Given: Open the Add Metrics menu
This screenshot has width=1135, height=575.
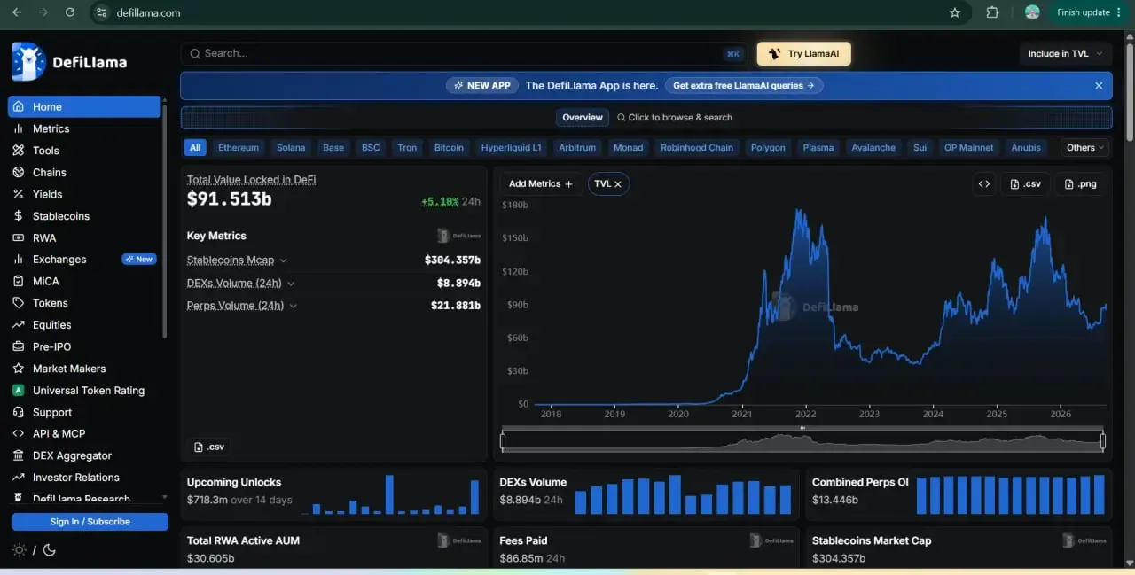Looking at the screenshot, I should point(541,184).
